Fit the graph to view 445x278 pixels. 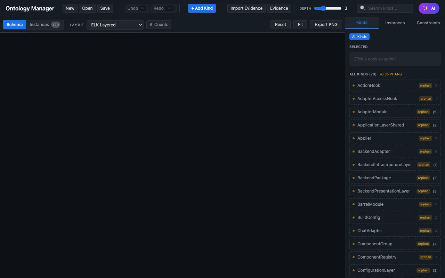coord(300,25)
